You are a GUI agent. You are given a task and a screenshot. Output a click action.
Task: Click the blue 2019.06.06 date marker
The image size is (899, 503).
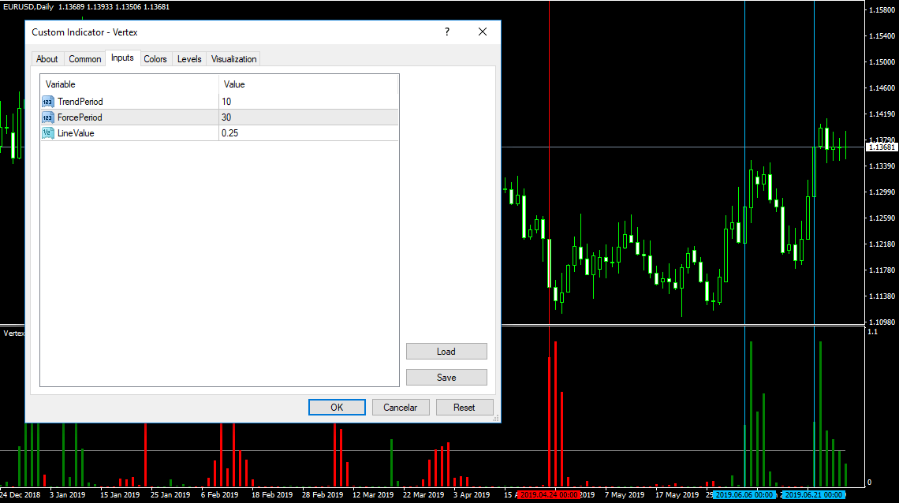coord(744,494)
